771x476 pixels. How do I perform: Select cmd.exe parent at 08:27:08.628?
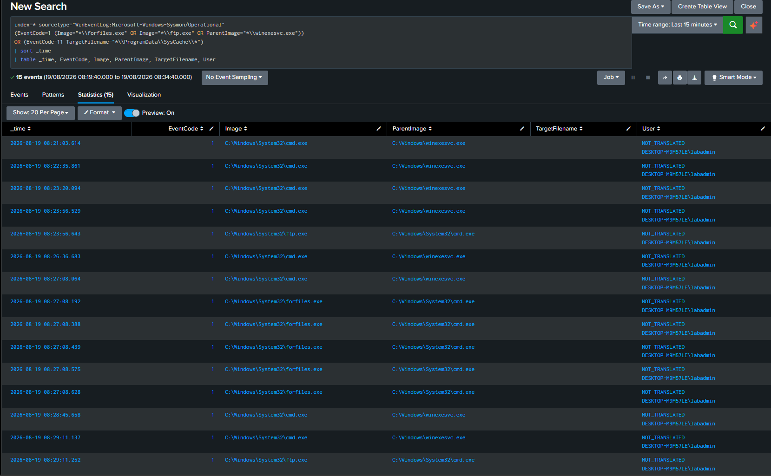(433, 392)
